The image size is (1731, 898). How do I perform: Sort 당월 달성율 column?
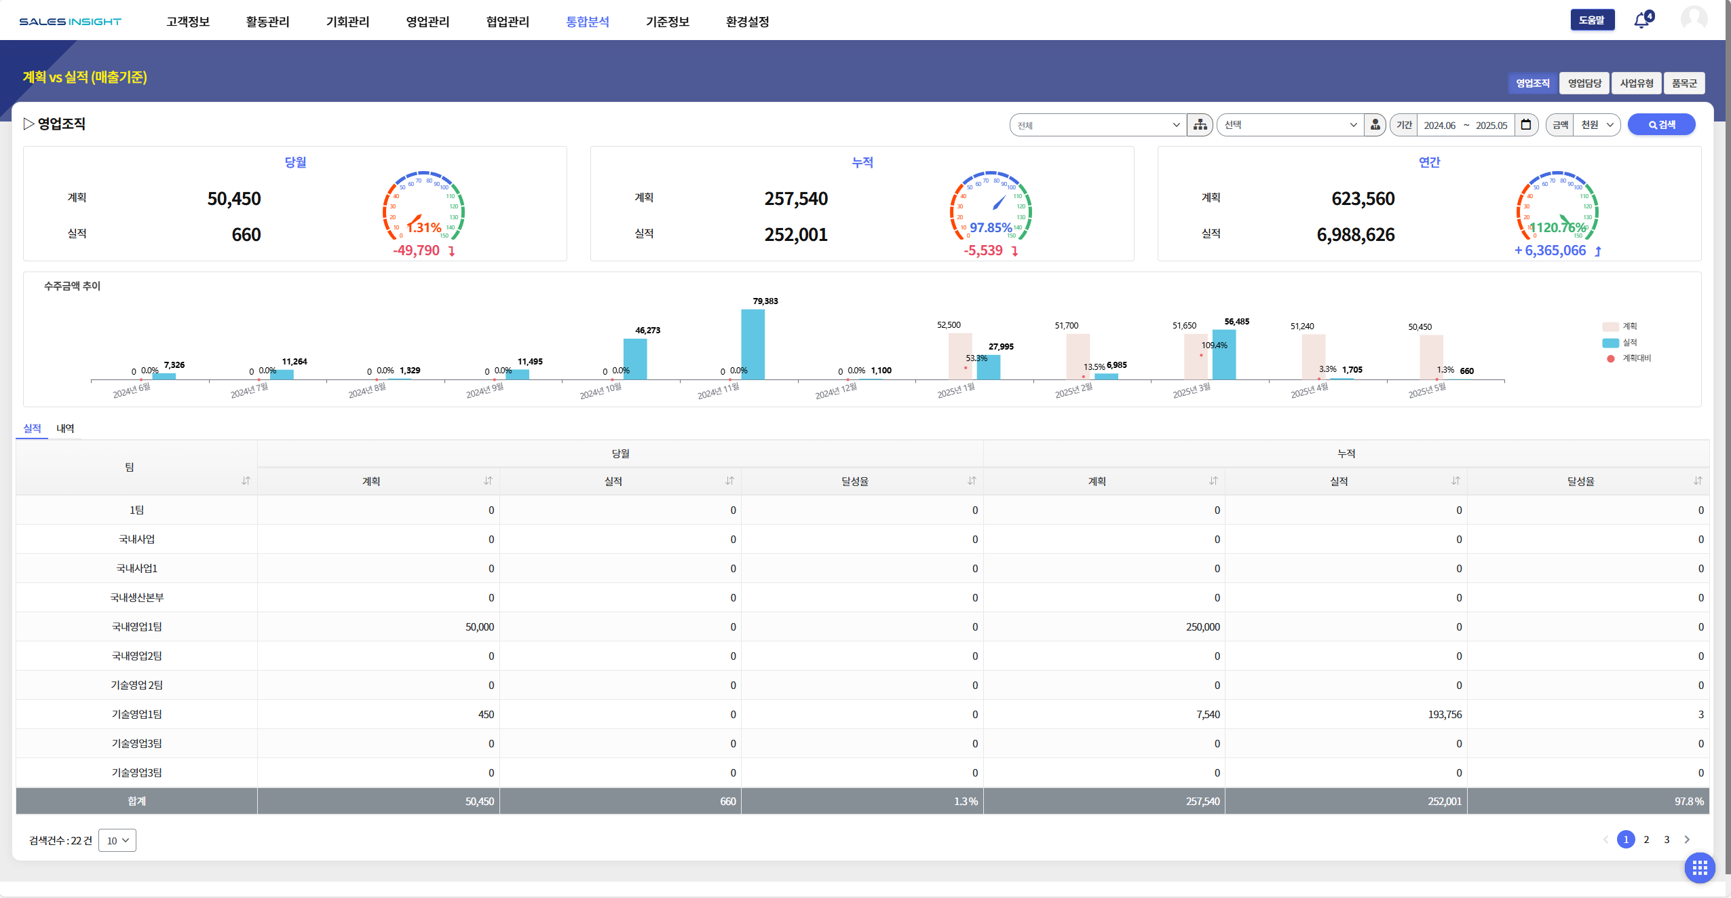coord(972,481)
